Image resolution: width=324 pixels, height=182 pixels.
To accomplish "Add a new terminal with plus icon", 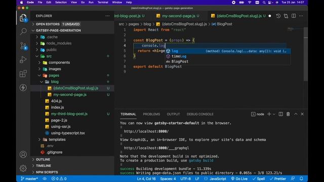I will (x=269, y=114).
